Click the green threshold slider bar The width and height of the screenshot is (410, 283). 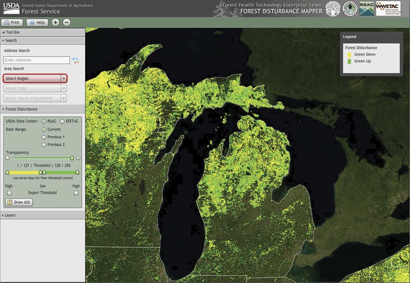pyautogui.click(x=61, y=173)
